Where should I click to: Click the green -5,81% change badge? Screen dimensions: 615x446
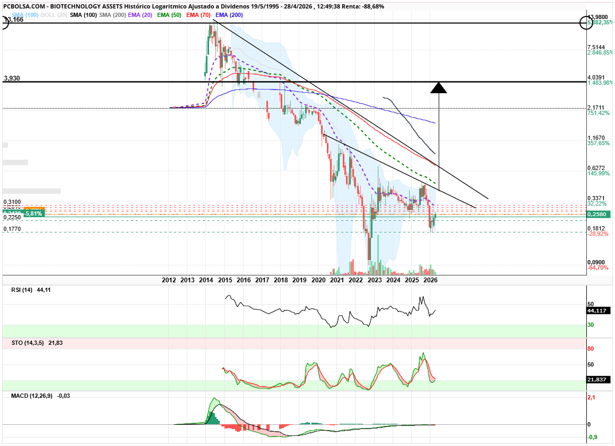click(34, 213)
